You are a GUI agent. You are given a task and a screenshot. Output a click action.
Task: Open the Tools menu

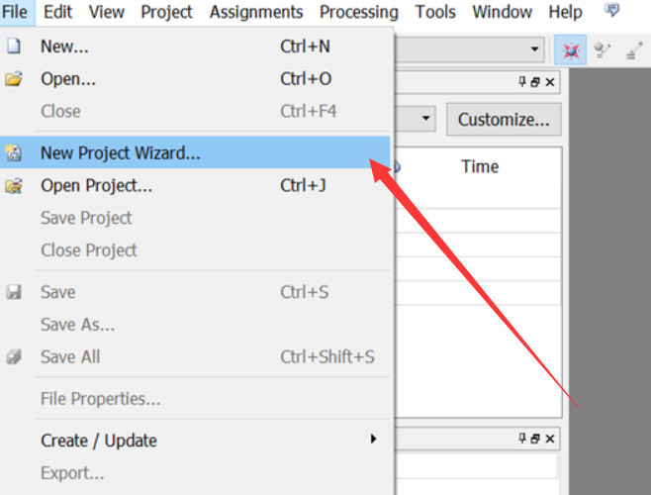tap(435, 12)
